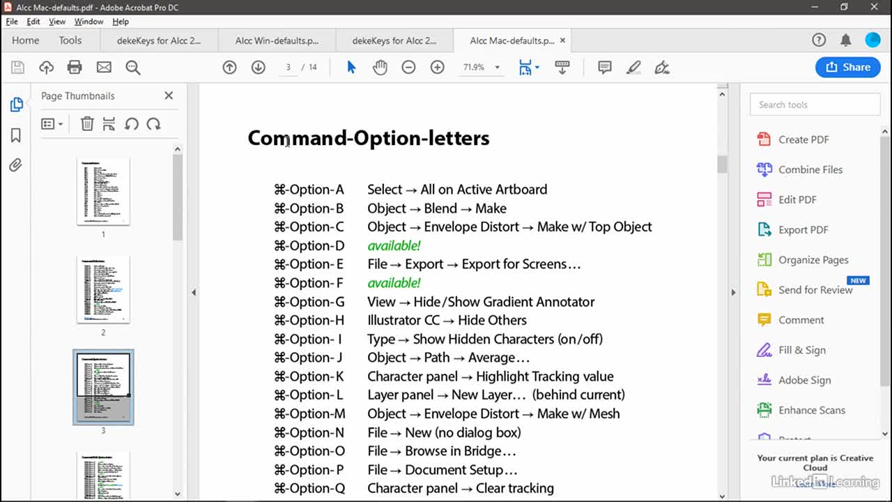Switch to Alcc Win-defaults document tab
Screen dimensions: 892x502
277,40
